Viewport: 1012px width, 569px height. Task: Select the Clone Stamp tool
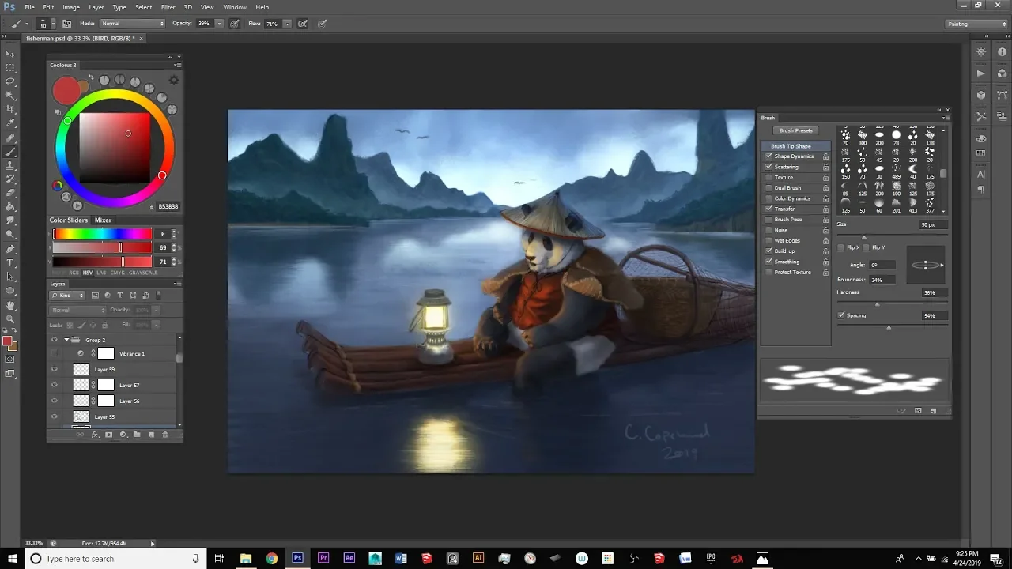point(10,164)
